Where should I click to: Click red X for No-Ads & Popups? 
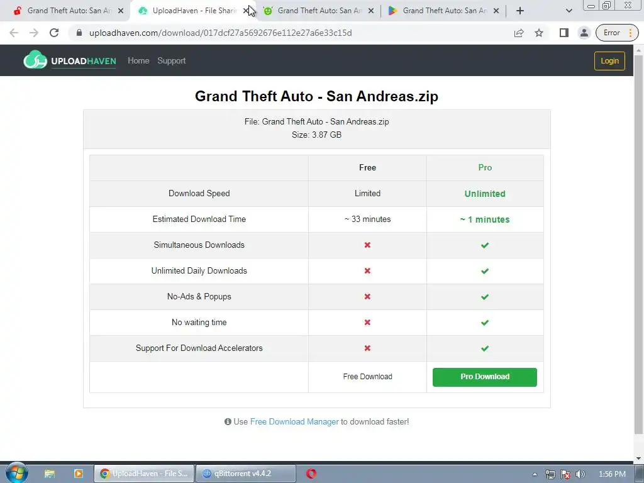pyautogui.click(x=367, y=297)
